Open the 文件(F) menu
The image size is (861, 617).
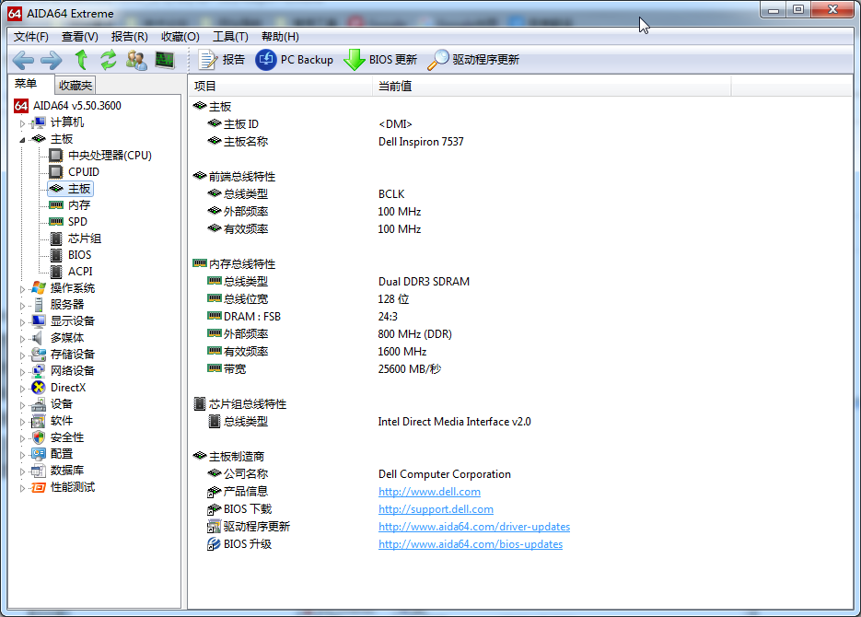coord(30,37)
